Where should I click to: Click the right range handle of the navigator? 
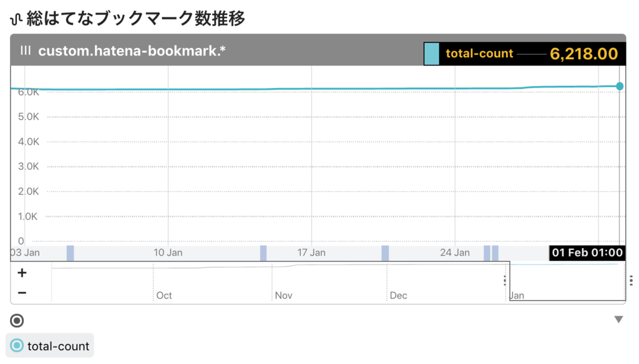coord(631,280)
